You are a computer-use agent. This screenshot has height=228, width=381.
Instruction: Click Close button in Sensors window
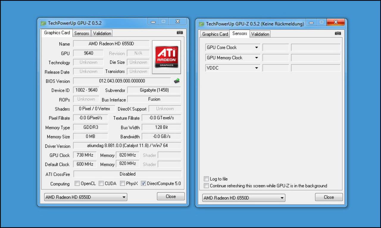329,197
